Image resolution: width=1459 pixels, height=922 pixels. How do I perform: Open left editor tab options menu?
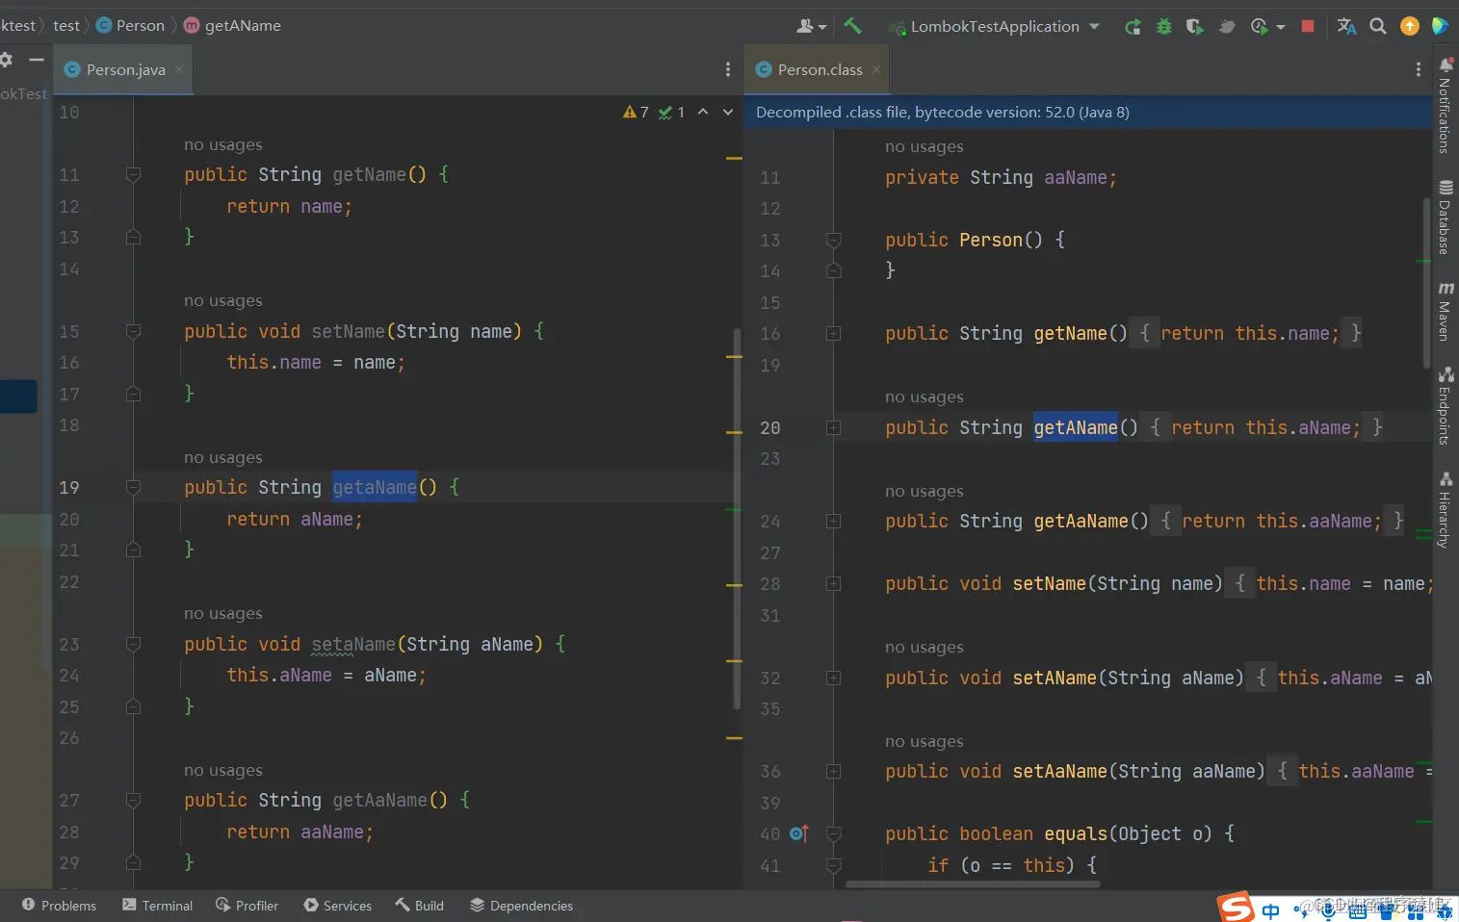pos(728,69)
